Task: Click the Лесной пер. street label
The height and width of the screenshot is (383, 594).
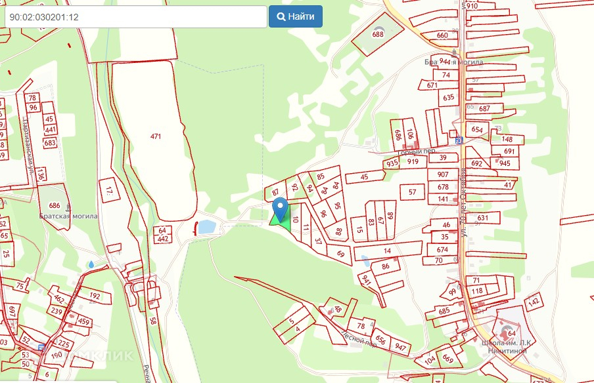Action: coord(359,339)
